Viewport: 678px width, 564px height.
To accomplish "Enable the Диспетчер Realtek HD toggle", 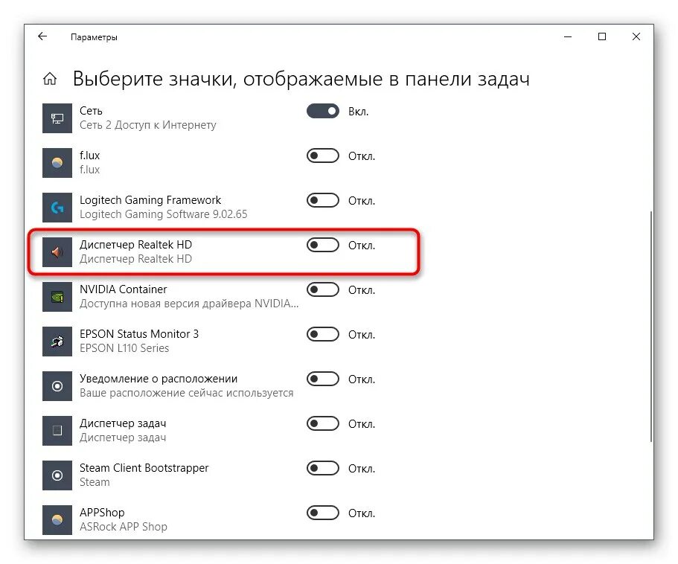I will tap(322, 245).
